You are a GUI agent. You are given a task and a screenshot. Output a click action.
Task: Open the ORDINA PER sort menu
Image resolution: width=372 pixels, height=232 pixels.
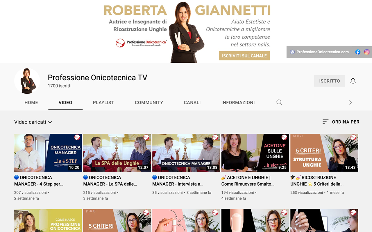341,122
